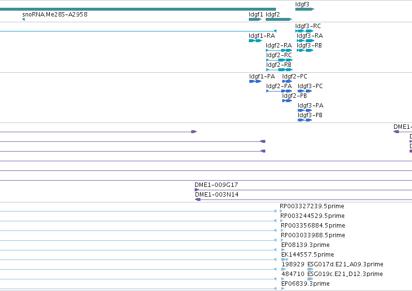
Task: Select the Idgf3-PA protein glyph
Action: 305,111
